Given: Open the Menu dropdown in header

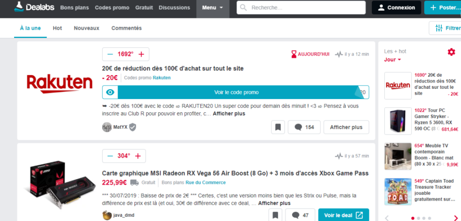Looking at the screenshot, I should tap(213, 8).
